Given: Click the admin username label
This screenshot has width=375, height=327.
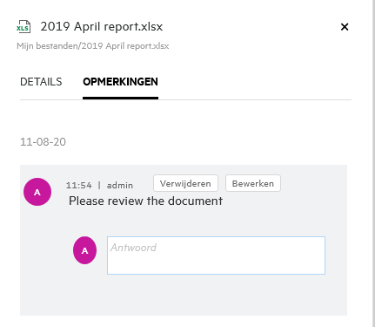Looking at the screenshot, I should point(120,185).
